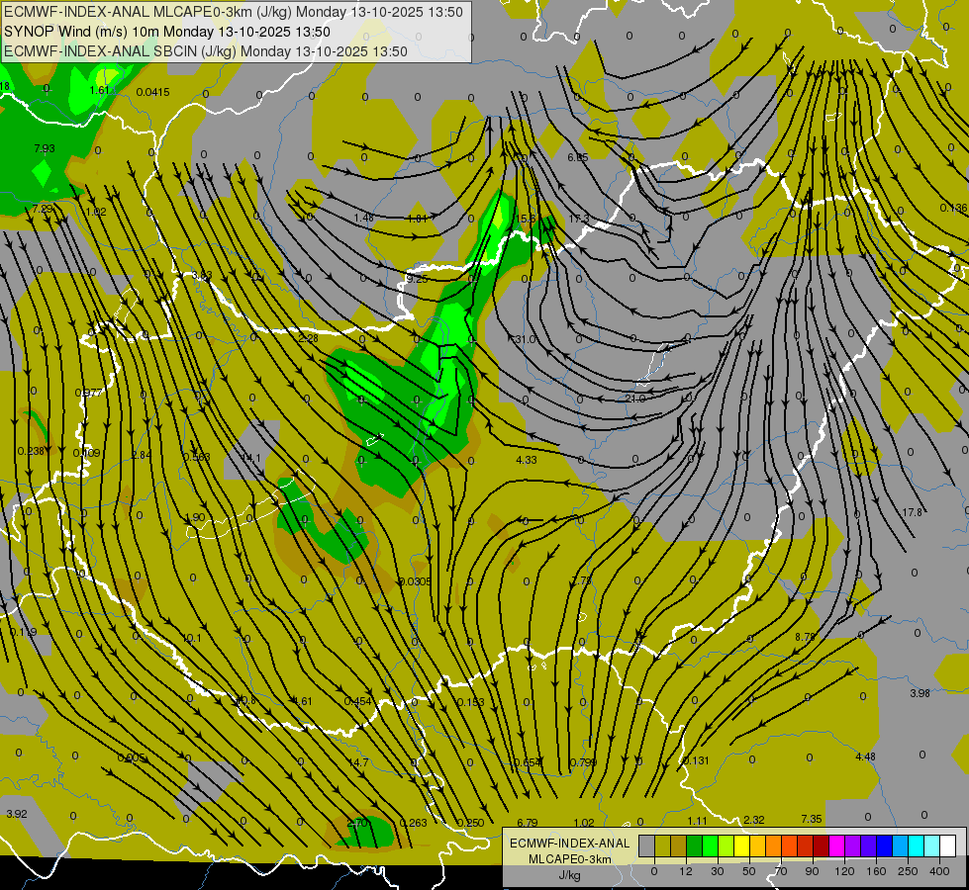Click the map value 7.93
969x890 pixels.
45,148
